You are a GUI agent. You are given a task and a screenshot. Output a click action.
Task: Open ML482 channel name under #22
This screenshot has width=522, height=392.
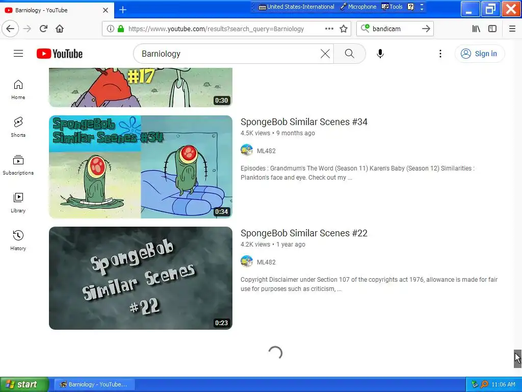click(266, 262)
